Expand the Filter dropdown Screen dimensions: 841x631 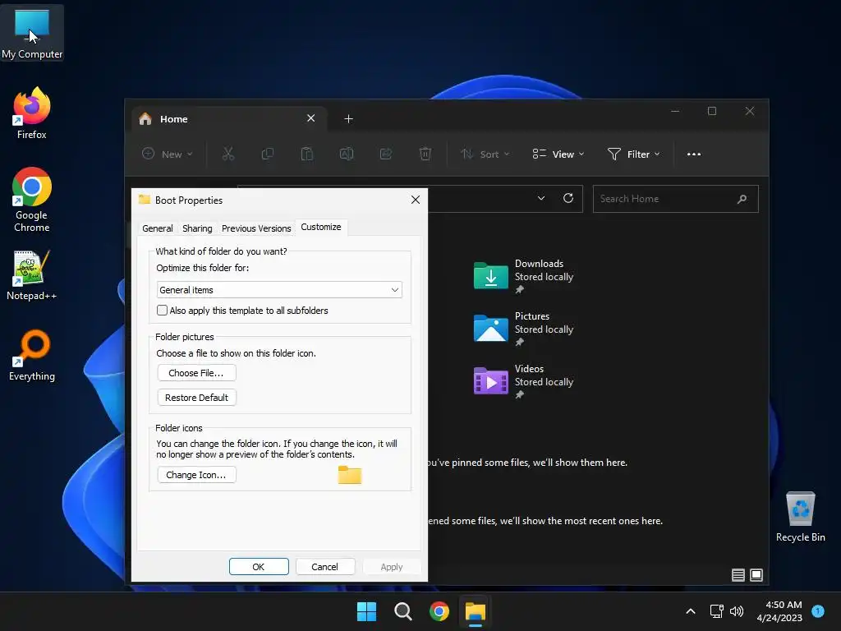click(x=633, y=154)
